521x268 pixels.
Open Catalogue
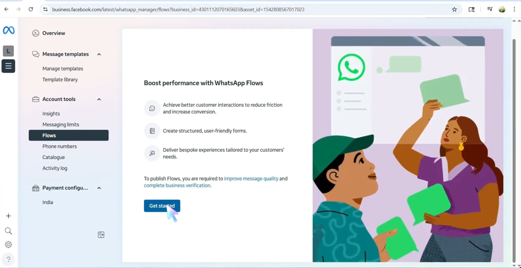click(54, 157)
